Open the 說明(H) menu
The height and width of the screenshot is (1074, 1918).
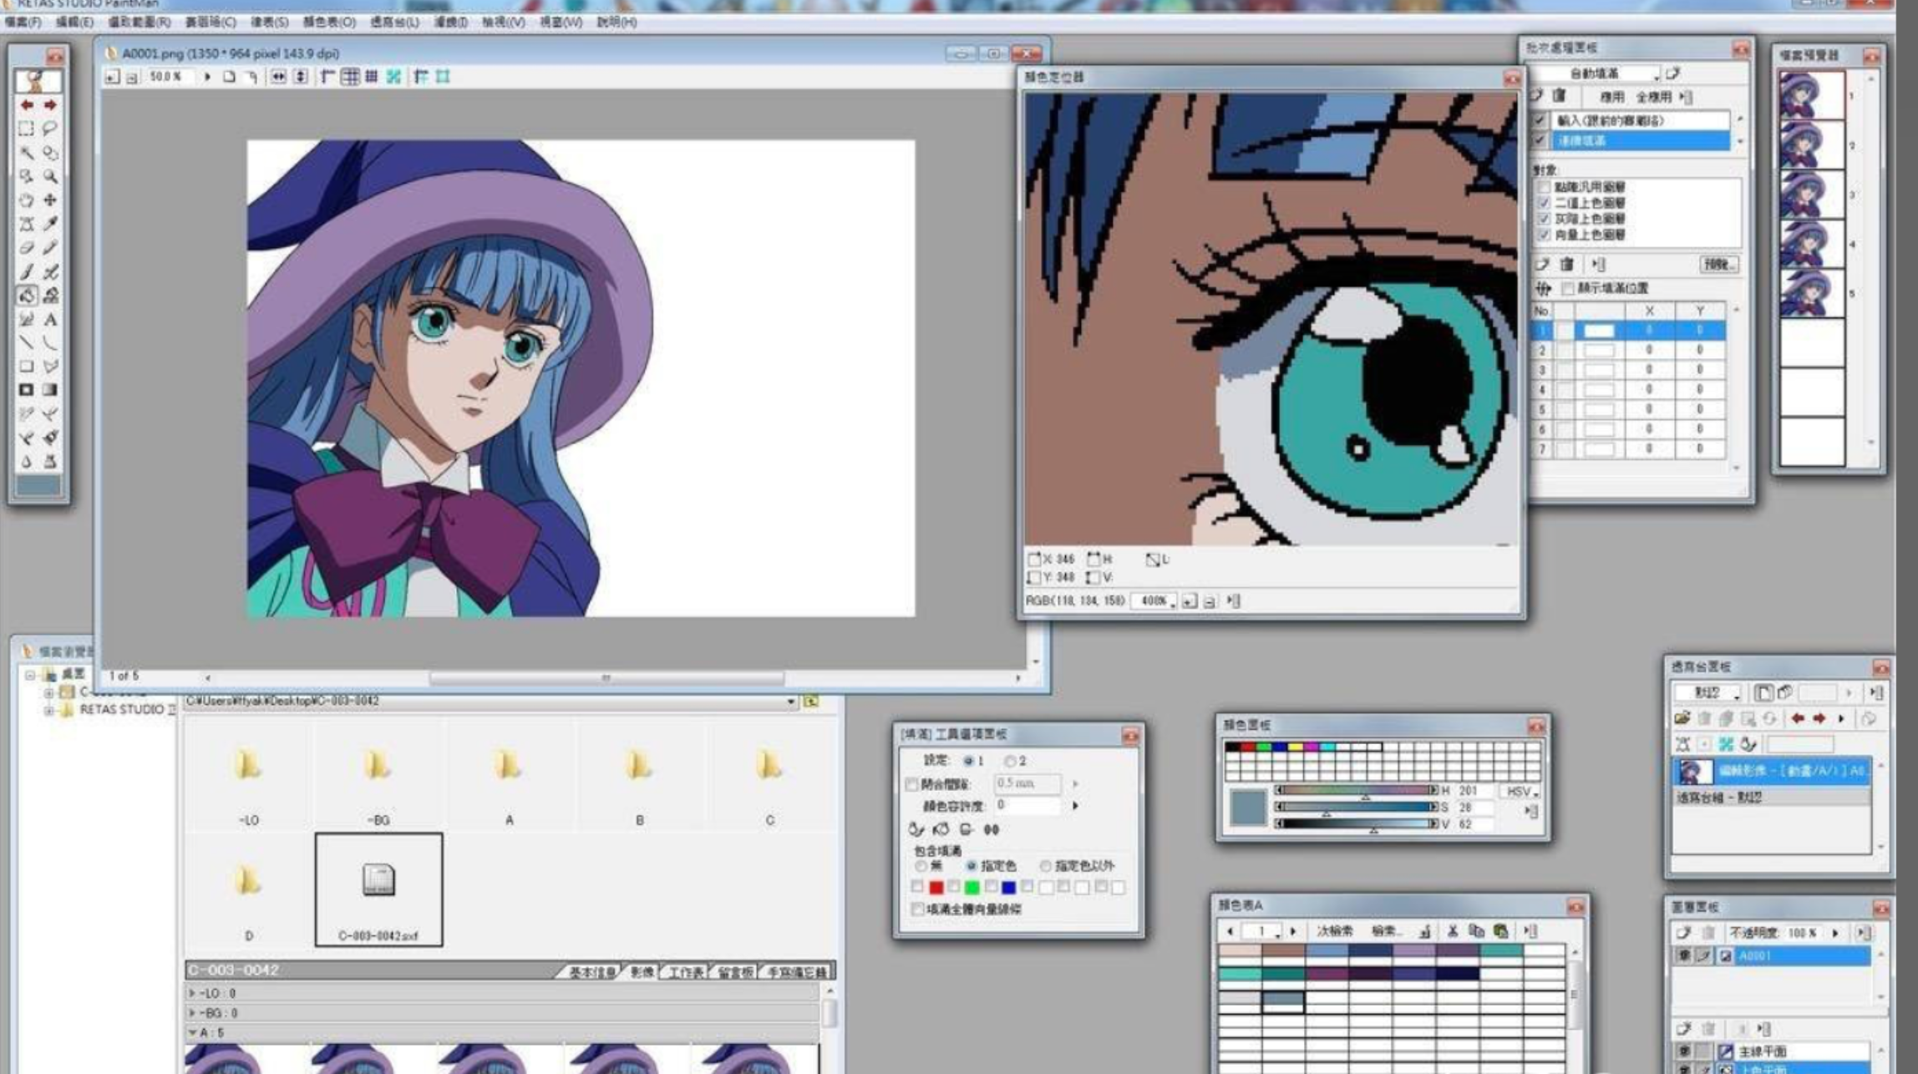pos(616,23)
